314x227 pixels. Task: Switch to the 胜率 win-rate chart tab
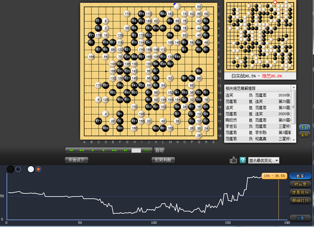300,176
